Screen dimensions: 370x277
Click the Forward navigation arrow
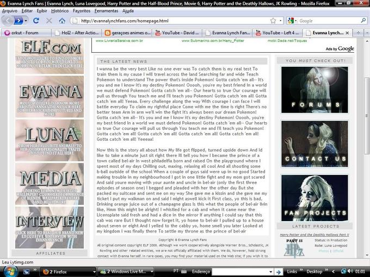(x=18, y=21)
